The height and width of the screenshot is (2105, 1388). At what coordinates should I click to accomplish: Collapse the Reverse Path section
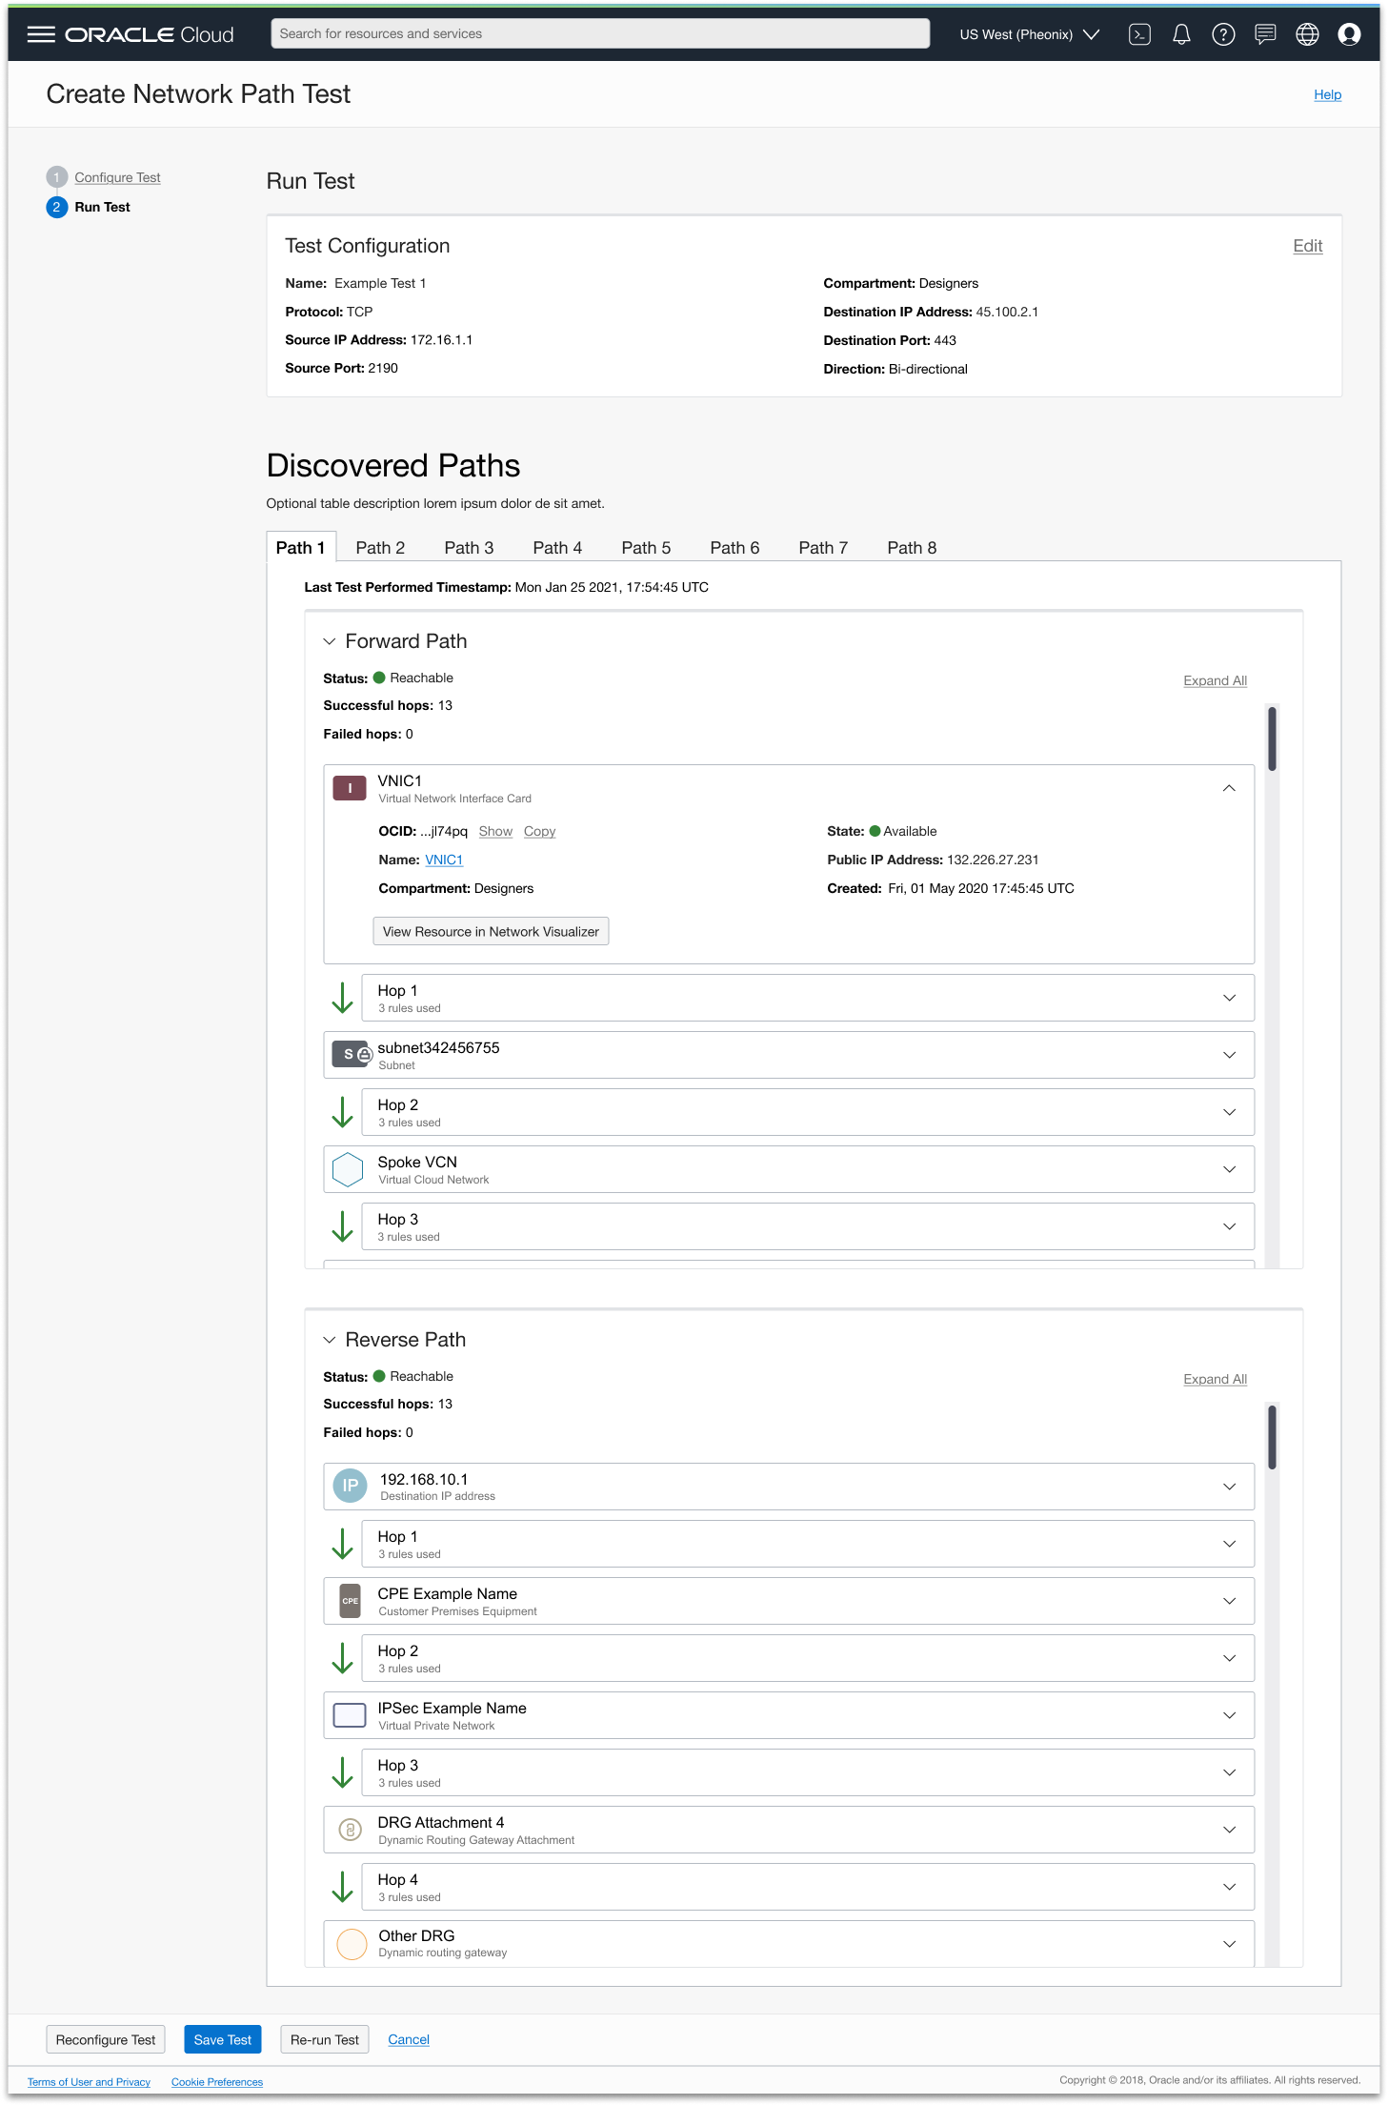click(x=330, y=1340)
